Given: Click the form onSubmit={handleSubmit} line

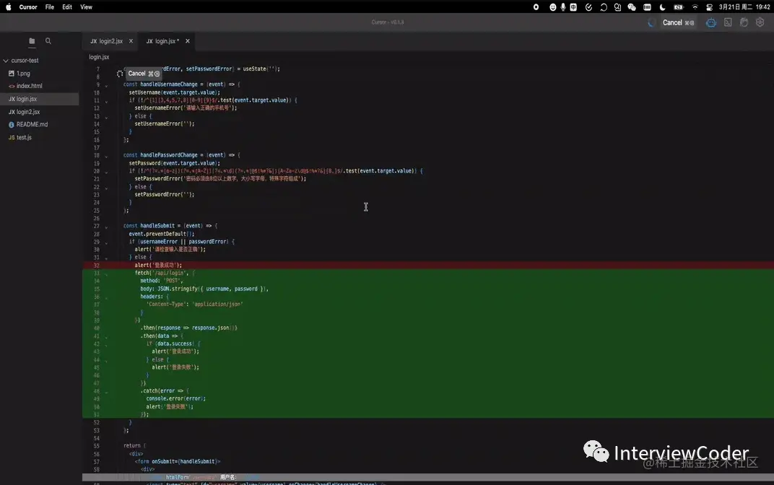Looking at the screenshot, I should pos(178,461).
